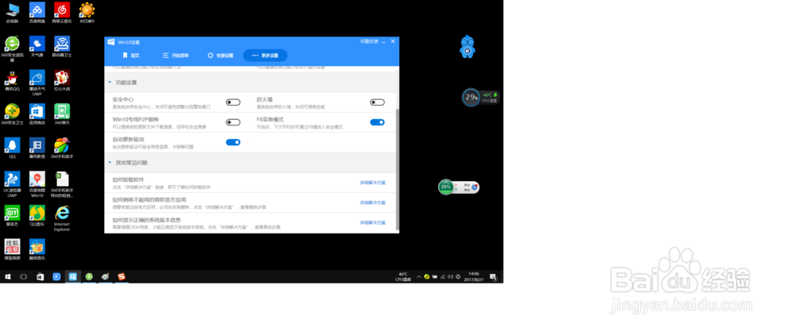Open 详细解决方案 for 如何删除不能用的微软官方应用

click(373, 203)
